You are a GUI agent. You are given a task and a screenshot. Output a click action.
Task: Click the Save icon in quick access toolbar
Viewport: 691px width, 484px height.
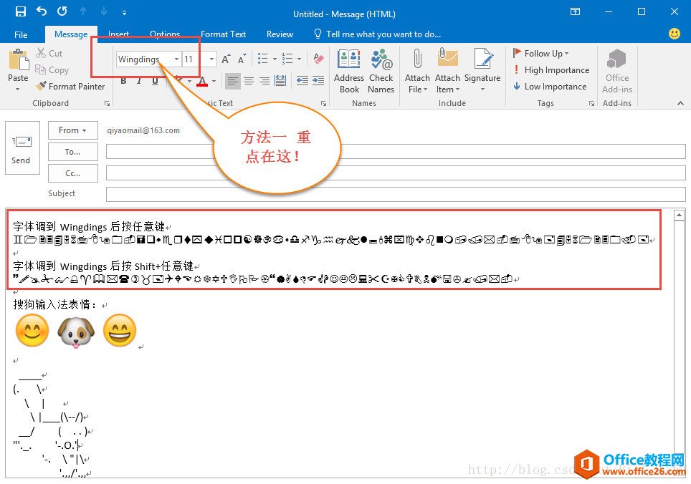pyautogui.click(x=21, y=11)
